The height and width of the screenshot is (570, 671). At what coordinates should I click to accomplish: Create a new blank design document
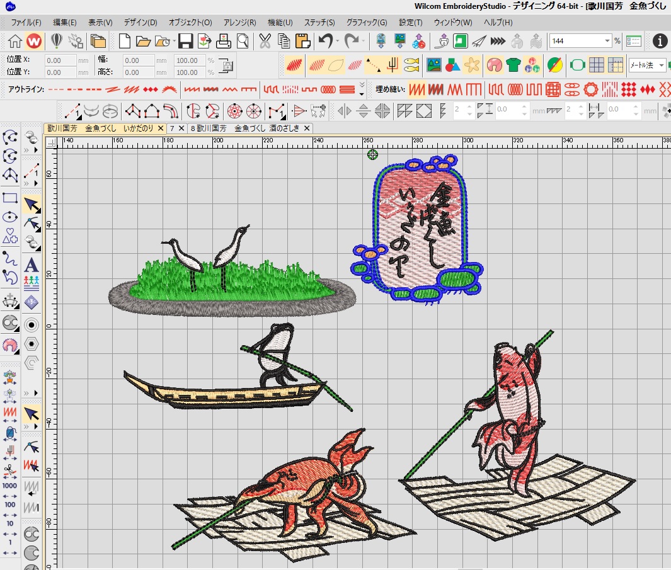pos(125,41)
